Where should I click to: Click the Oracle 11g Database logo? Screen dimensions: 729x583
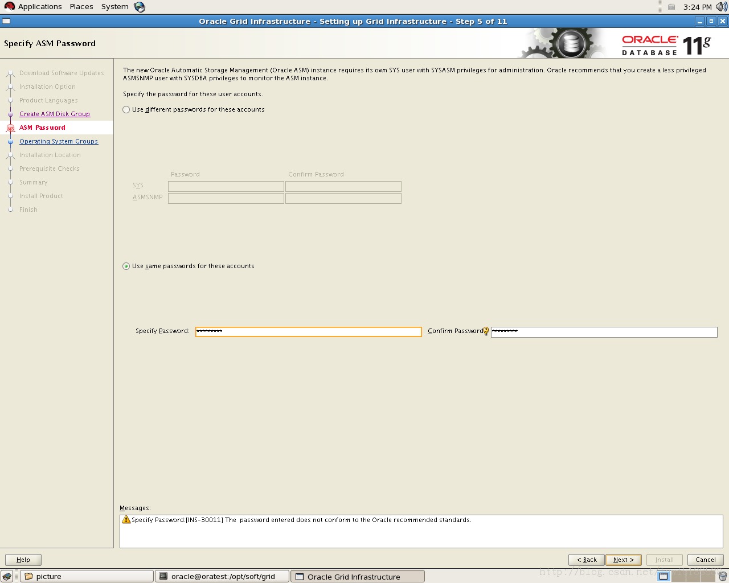pyautogui.click(x=666, y=45)
